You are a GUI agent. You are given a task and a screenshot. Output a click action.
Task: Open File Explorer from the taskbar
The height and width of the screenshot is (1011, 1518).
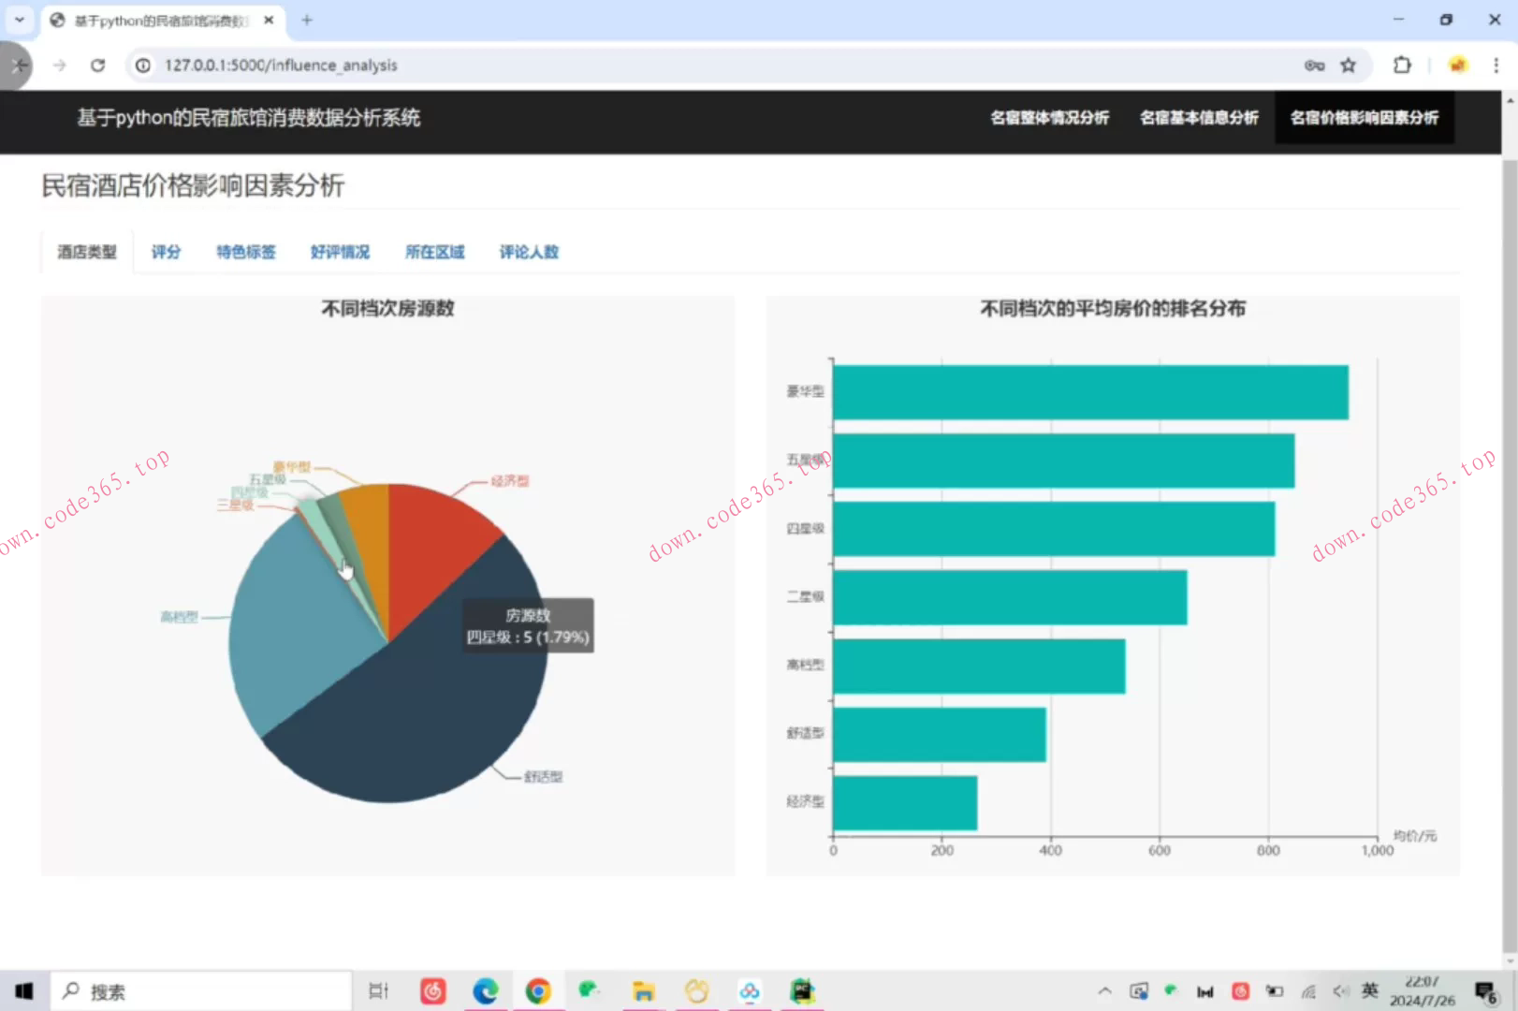click(643, 990)
